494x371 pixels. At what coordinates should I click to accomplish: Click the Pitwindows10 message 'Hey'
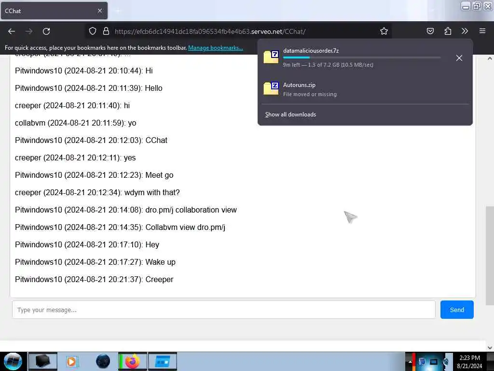click(87, 245)
